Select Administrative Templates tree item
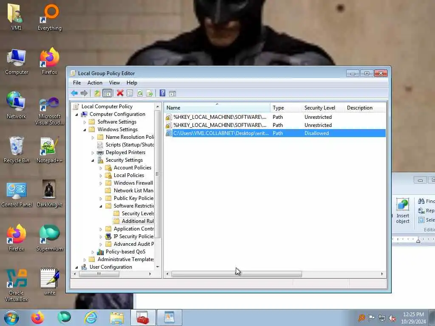 126,259
